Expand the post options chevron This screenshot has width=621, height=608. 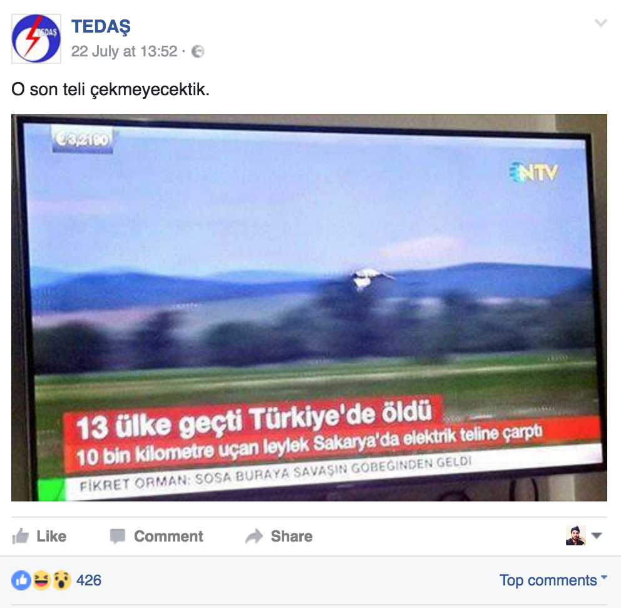[x=601, y=23]
